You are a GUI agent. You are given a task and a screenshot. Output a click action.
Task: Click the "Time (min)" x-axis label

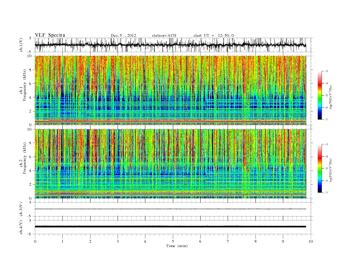[x=177, y=246]
